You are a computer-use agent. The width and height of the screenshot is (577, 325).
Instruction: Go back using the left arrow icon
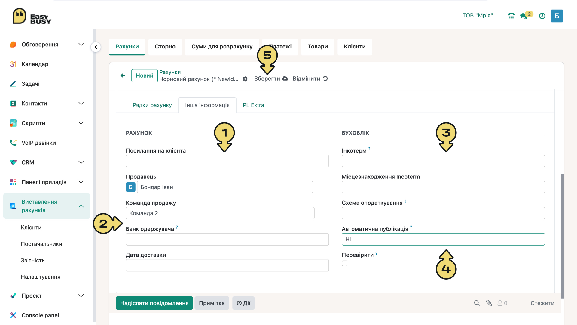123,76
